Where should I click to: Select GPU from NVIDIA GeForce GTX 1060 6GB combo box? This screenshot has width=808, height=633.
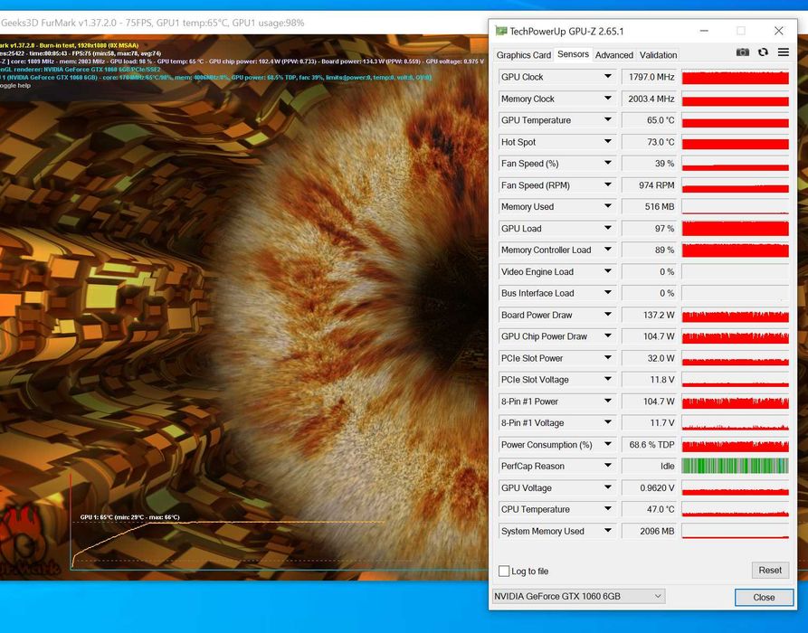[578, 596]
